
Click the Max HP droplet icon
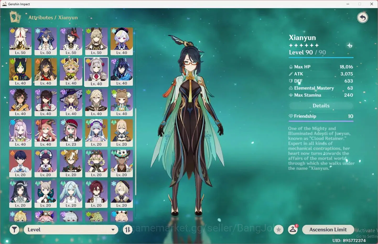(x=291, y=67)
